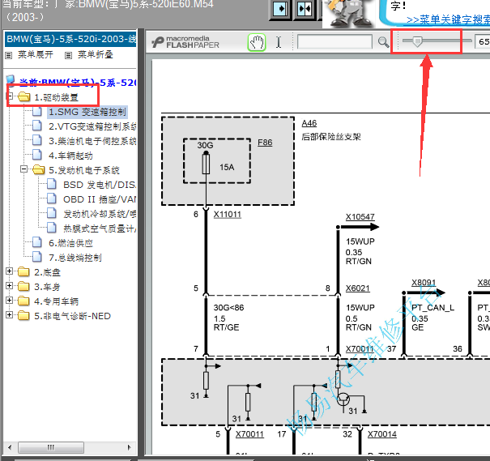Click the 2.VTG document page icon
Image resolution: width=490 pixels, height=461 pixels.
37,126
